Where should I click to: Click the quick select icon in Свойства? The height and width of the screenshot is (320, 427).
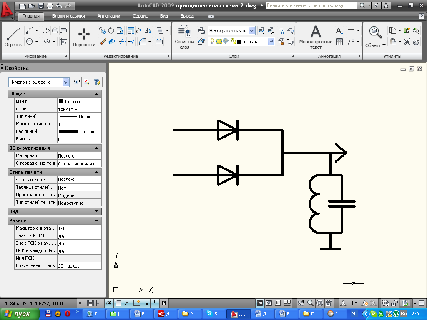(97, 82)
